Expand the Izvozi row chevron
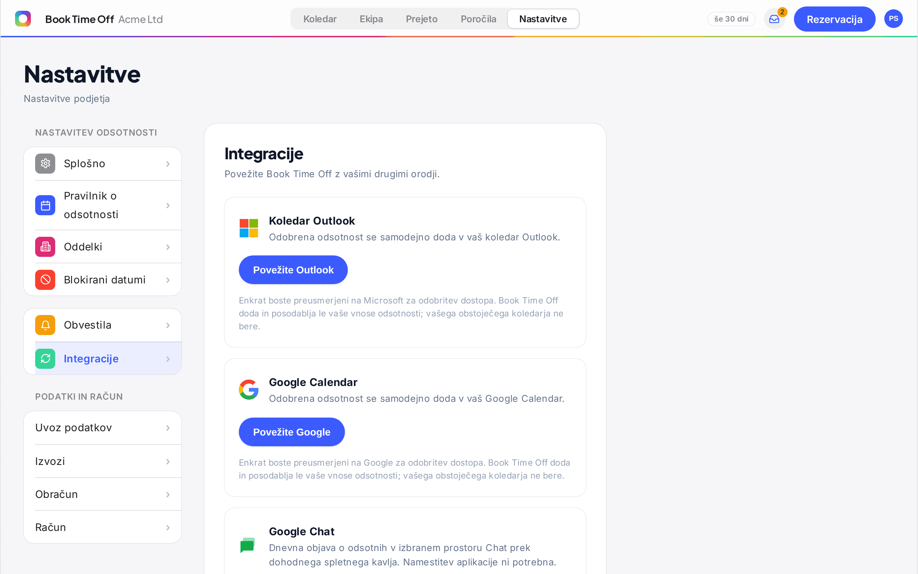918x574 pixels. pyautogui.click(x=168, y=462)
